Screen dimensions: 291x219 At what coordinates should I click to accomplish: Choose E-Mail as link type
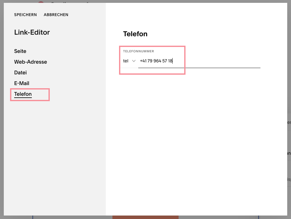pyautogui.click(x=21, y=83)
